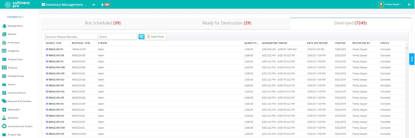Screen dimensions: 415x138
Task: Open the Manage Menu sidebar icon
Action: [4, 26]
